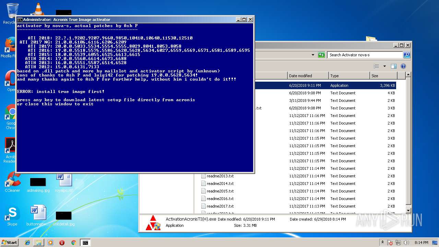Focus the Search Activator nova-s field
The height and width of the screenshot is (247, 439).
click(x=365, y=55)
